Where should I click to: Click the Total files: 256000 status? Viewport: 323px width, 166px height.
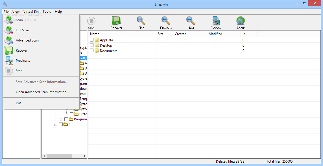click(x=279, y=161)
